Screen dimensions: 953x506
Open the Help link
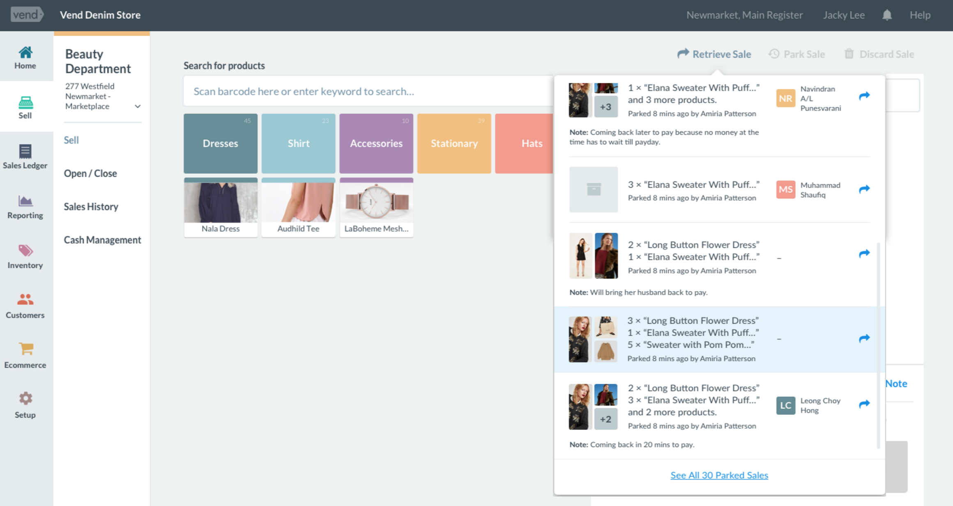pyautogui.click(x=919, y=15)
